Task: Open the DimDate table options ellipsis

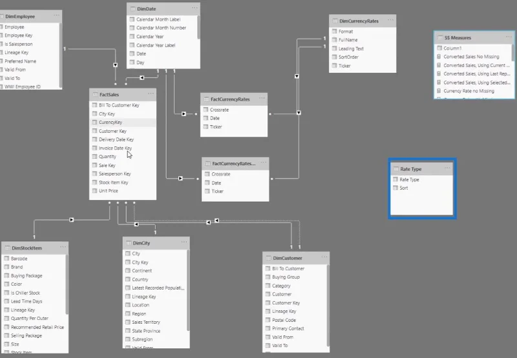Action: click(195, 8)
